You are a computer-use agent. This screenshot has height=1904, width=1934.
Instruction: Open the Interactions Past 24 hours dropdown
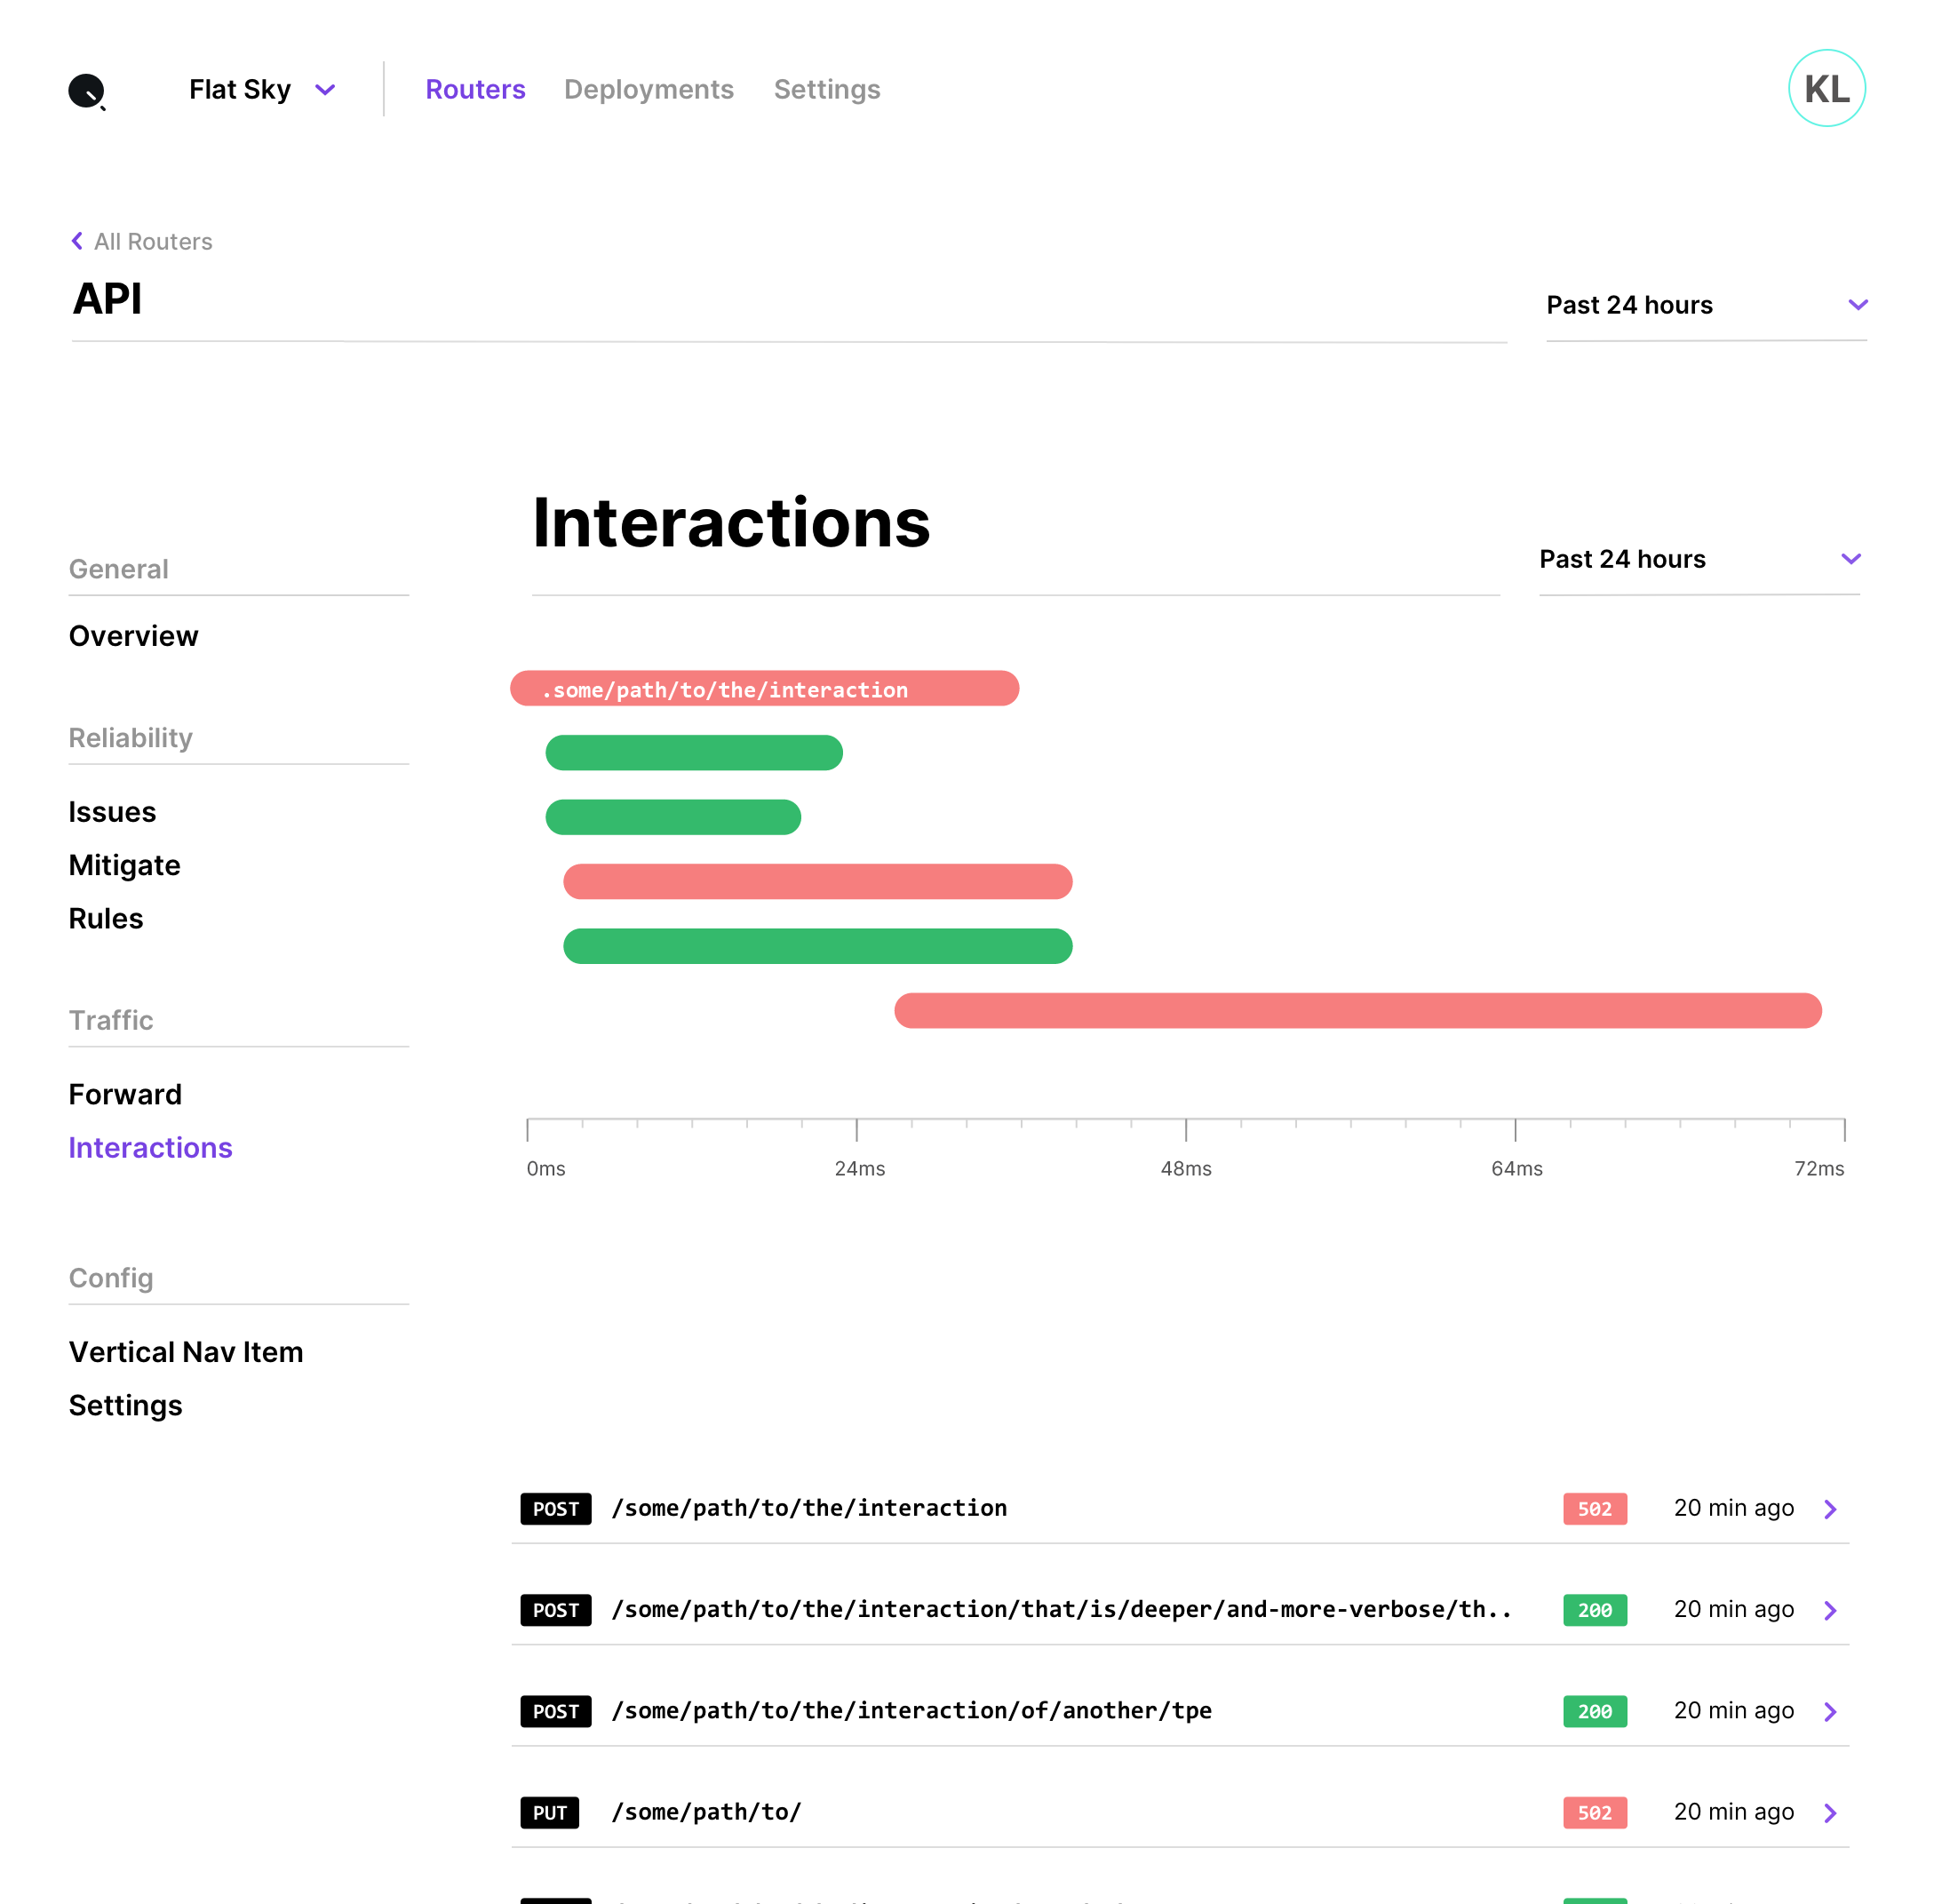tap(1699, 559)
